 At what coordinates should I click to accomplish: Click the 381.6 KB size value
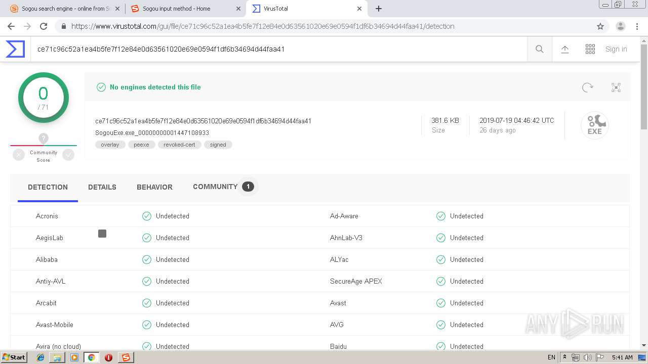445,120
